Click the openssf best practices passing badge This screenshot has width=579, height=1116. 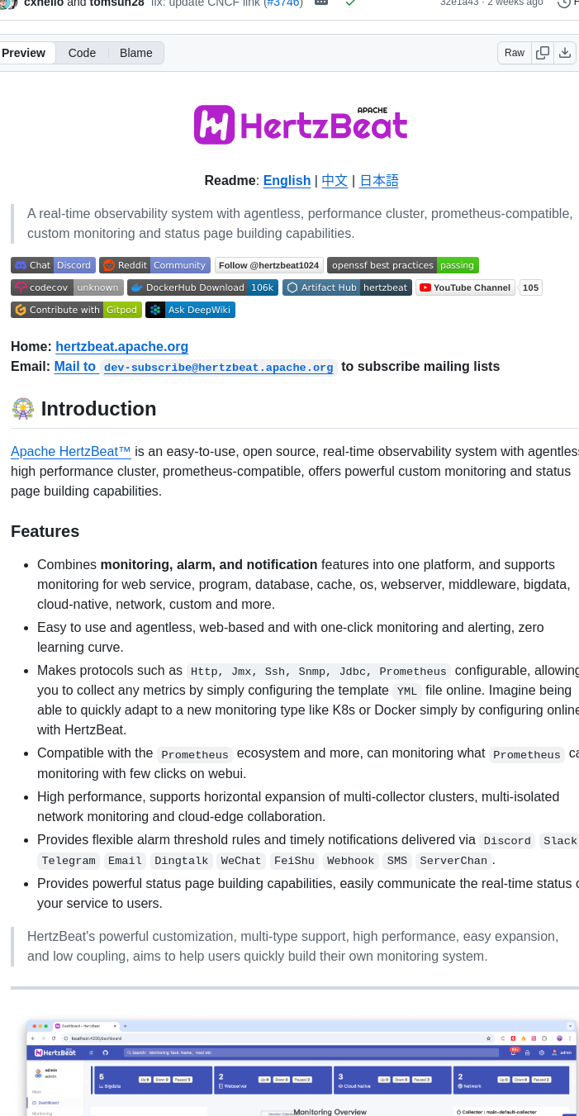tap(403, 264)
